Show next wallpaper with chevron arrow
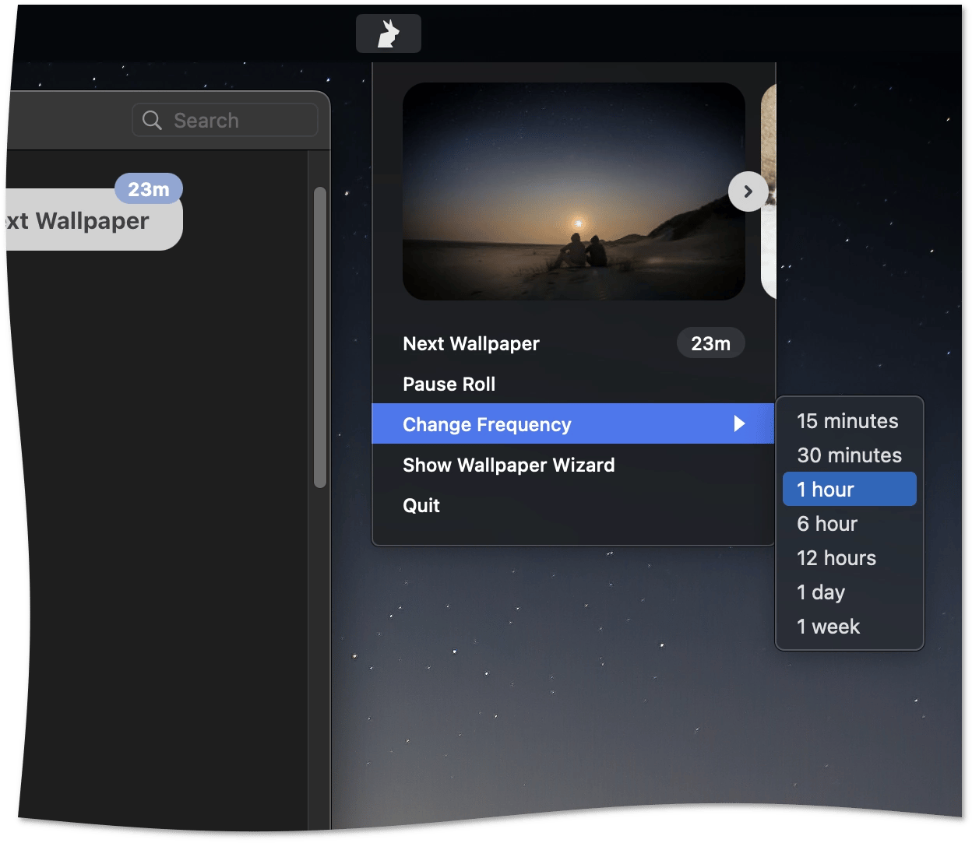 (x=748, y=191)
